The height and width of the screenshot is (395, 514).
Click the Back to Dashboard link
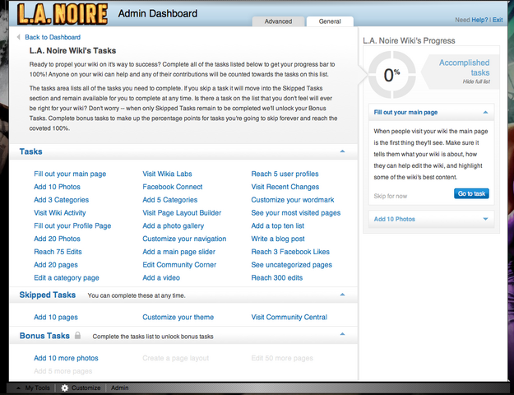coord(53,37)
